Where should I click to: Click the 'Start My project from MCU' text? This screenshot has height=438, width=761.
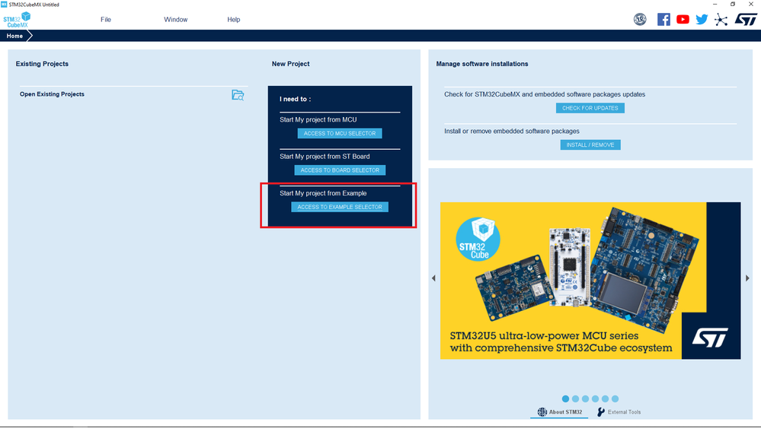point(318,119)
